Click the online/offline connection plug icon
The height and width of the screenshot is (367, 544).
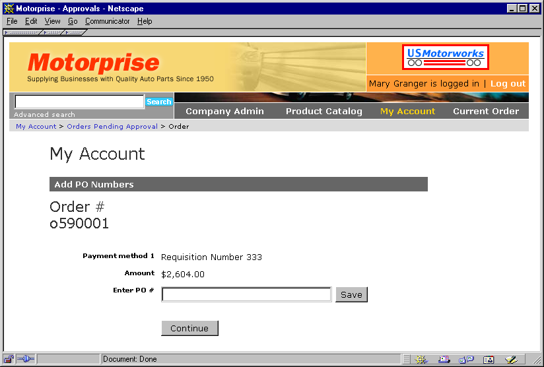coord(26,359)
